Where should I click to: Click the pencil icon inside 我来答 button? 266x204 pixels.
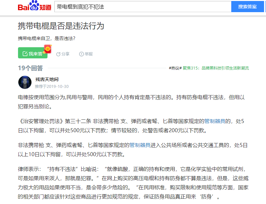24,53
